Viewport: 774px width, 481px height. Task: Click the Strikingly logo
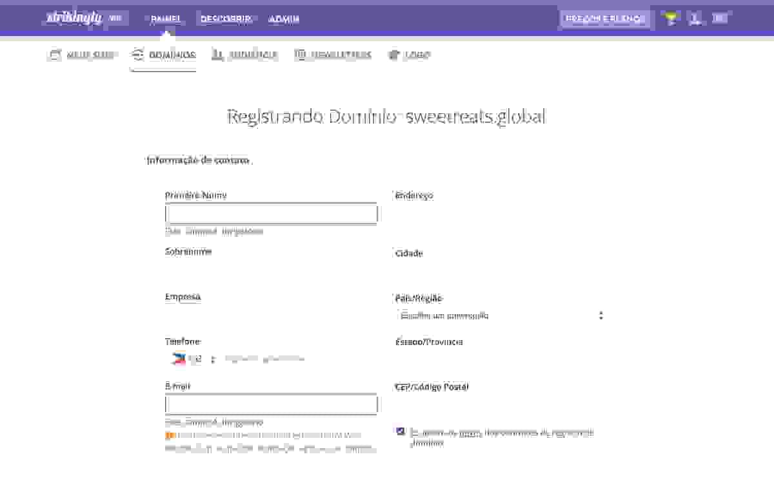point(75,18)
